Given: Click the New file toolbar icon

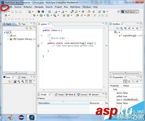Looking at the screenshot, I should tap(6, 12).
